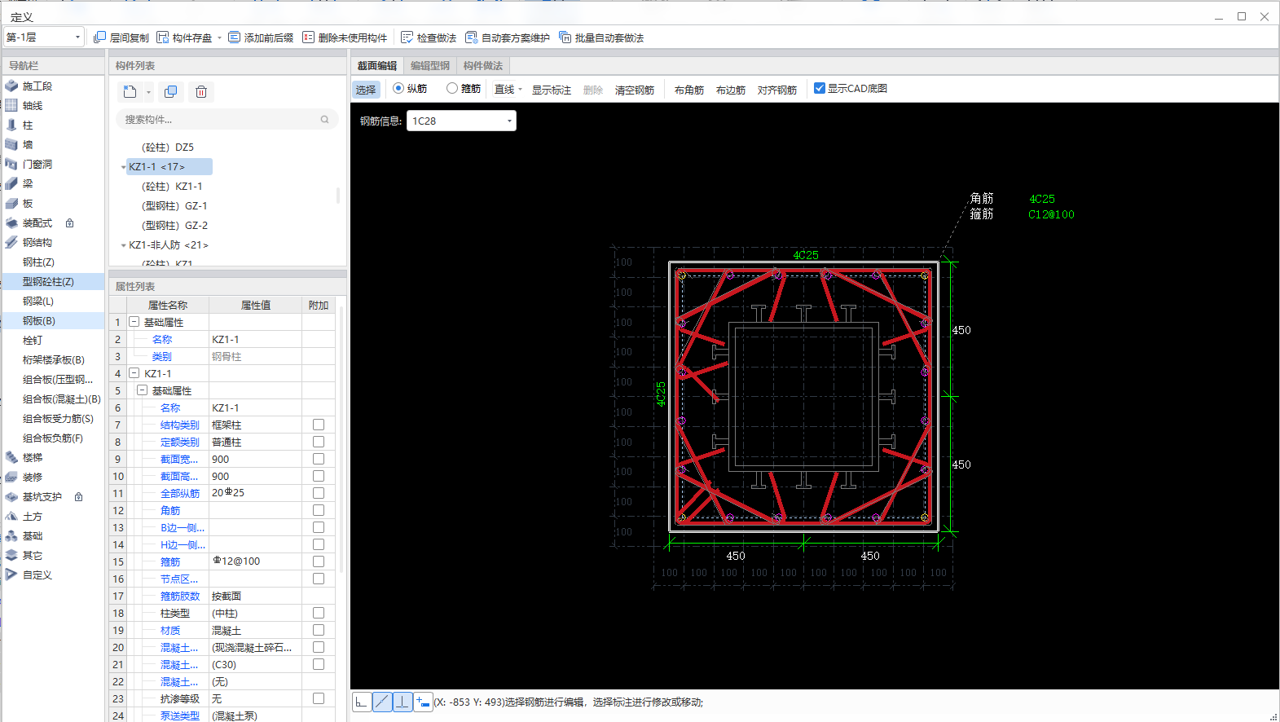This screenshot has width=1280, height=722.
Task: Open the 基坑支护 category
Action: coord(42,496)
